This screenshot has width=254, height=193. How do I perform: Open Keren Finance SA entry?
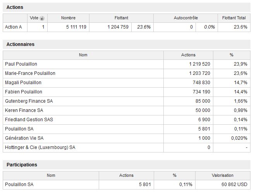tap(24, 110)
